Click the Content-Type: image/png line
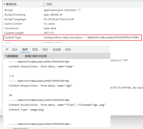 (x=26, y=110)
